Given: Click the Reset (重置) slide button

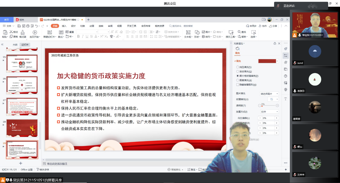Looking at the screenshot, I should point(69,32).
